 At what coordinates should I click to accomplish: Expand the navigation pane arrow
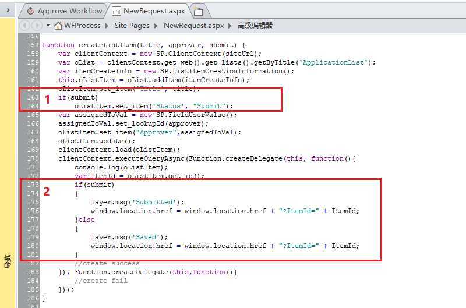tap(8, 10)
